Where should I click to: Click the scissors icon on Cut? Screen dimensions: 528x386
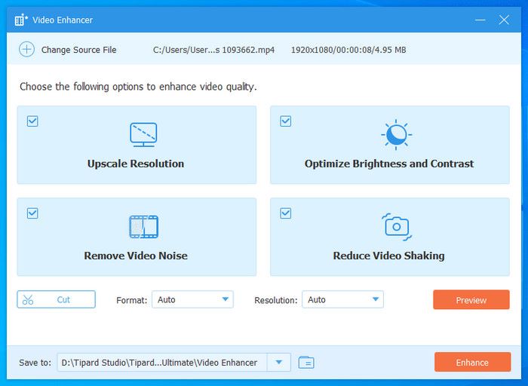click(29, 300)
